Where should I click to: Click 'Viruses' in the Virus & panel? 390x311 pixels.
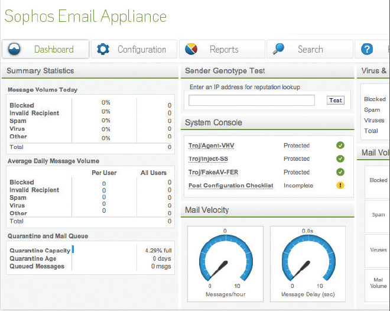(x=374, y=121)
